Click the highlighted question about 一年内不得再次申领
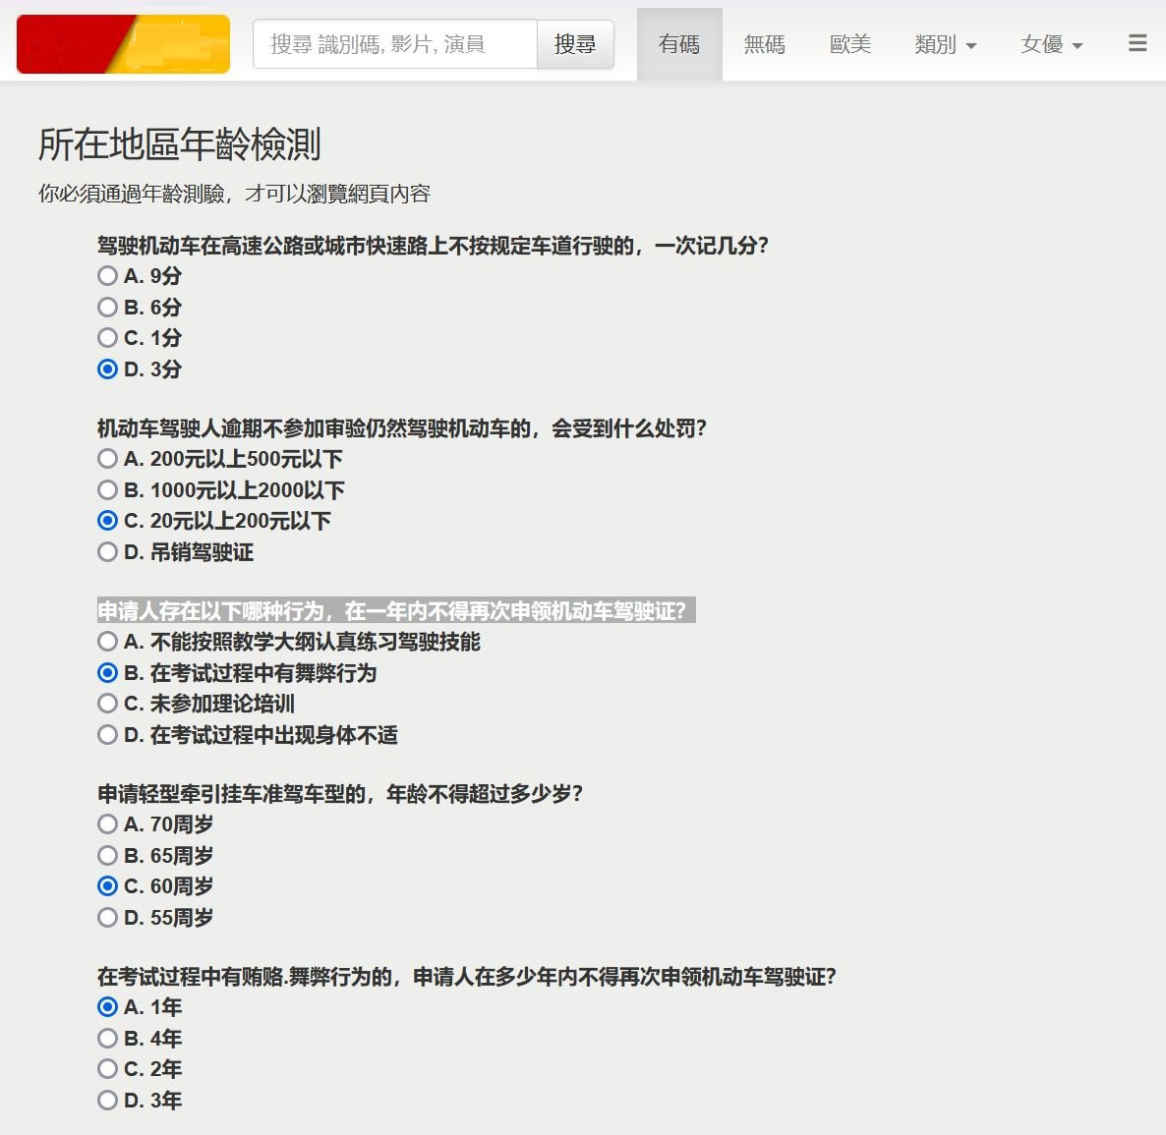The width and height of the screenshot is (1166, 1135). pos(393,611)
